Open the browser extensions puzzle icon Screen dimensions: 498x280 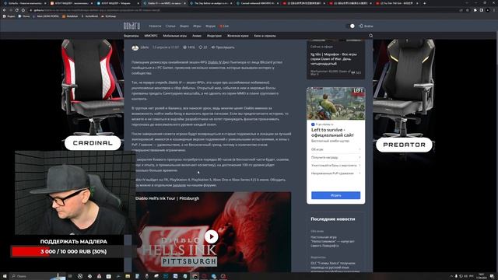475,10
